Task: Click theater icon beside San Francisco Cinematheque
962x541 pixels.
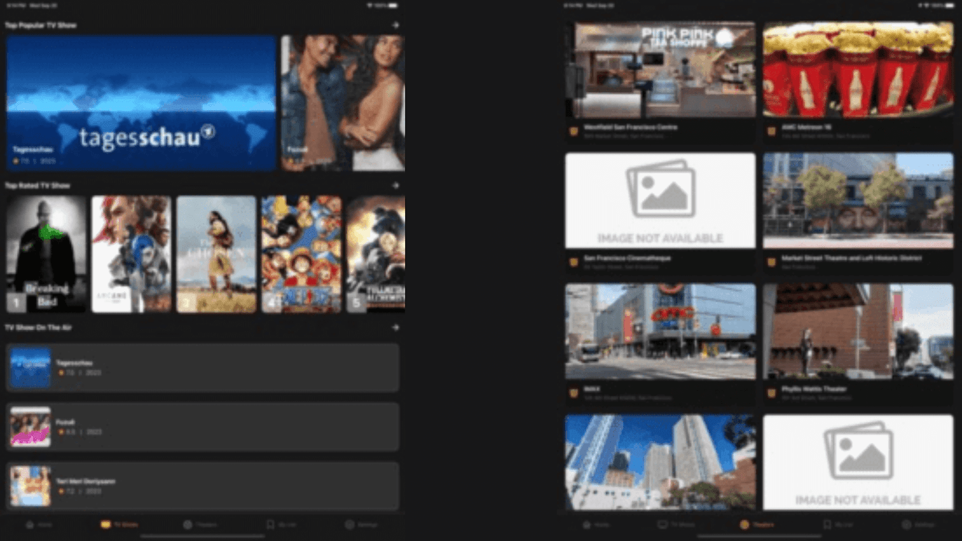Action: coord(574,262)
